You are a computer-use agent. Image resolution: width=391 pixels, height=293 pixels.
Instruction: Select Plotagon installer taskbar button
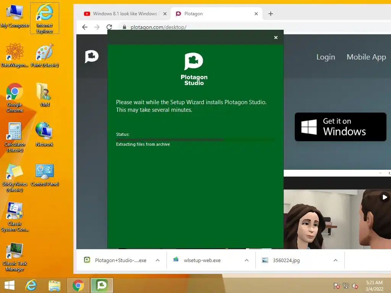tap(102, 285)
